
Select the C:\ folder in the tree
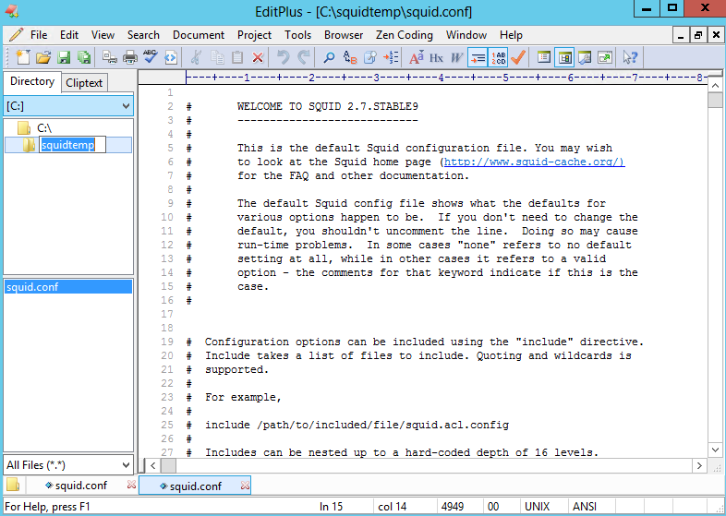click(44, 128)
